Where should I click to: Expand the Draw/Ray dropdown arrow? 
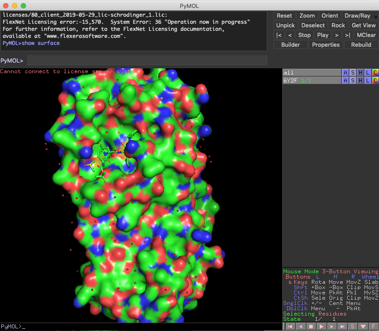tap(375, 17)
